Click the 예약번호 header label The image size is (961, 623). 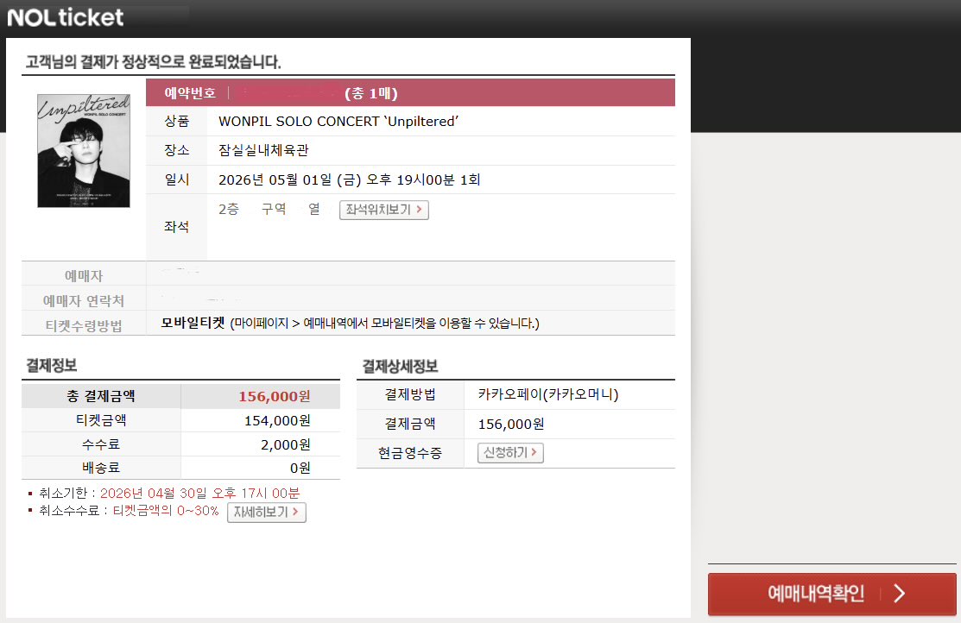click(190, 93)
